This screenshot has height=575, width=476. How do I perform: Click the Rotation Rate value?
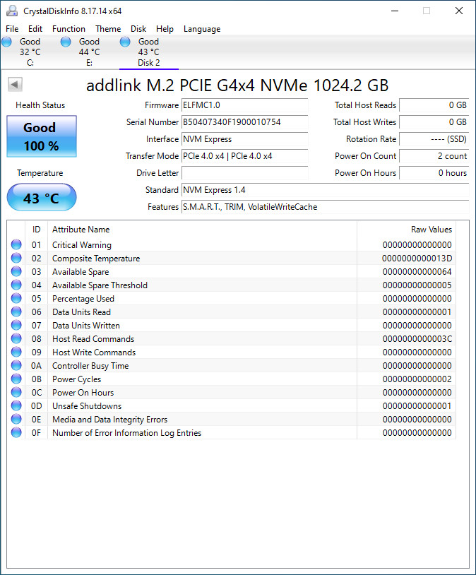[434, 139]
